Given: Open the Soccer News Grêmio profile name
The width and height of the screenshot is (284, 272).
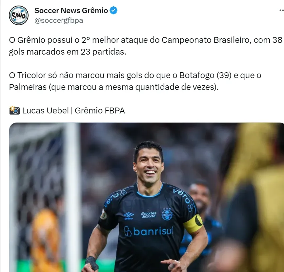Looking at the screenshot, I should [x=71, y=10].
